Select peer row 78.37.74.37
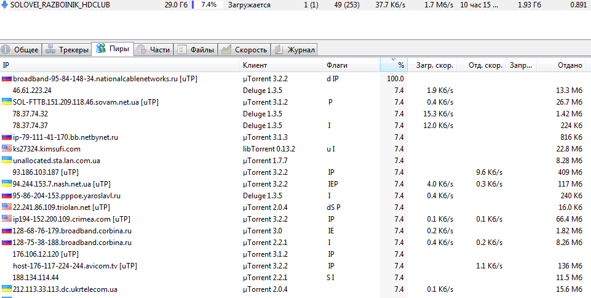 coord(295,125)
